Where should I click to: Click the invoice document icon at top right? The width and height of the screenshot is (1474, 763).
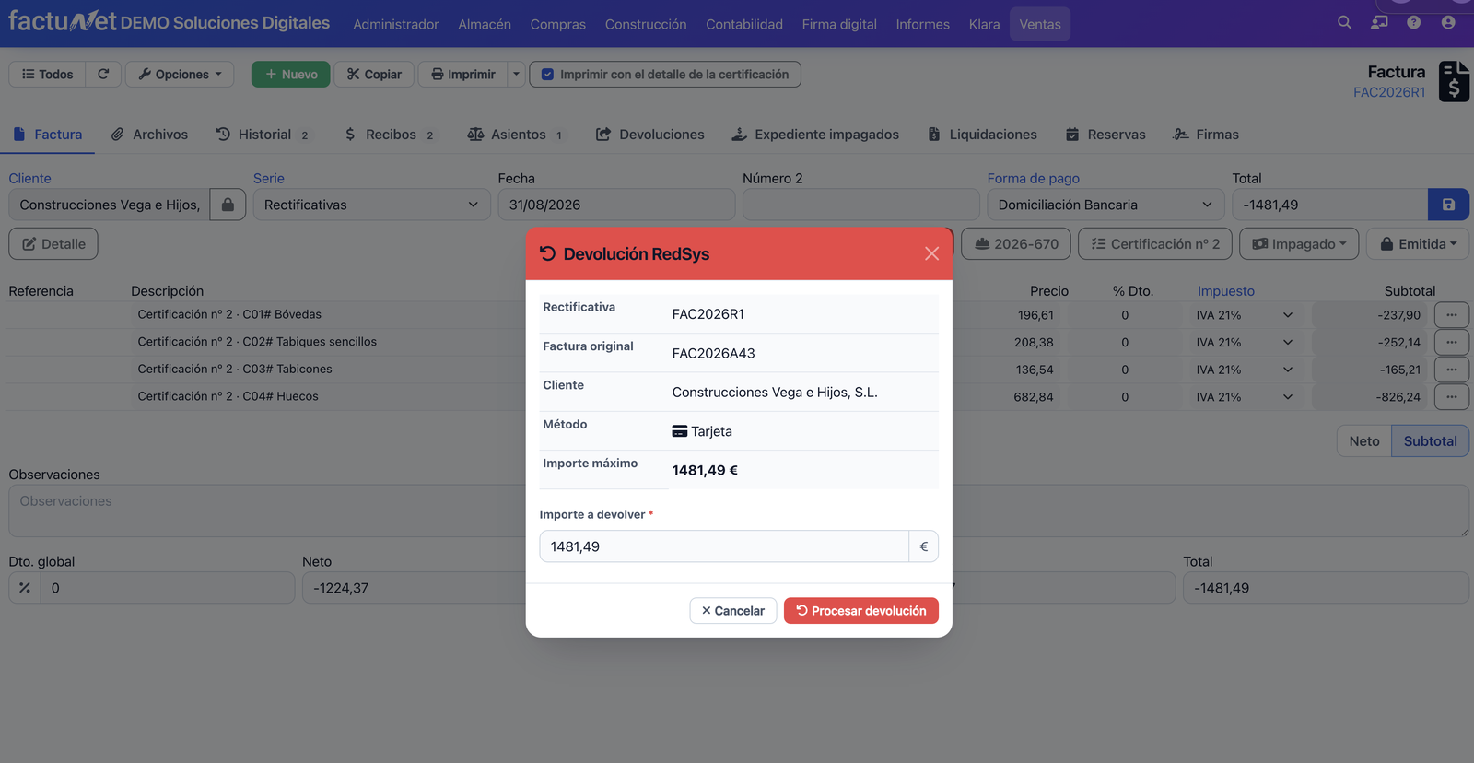(1454, 81)
